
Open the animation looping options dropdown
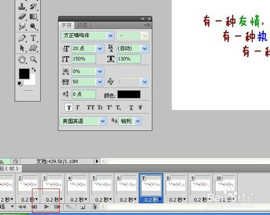coord(12,206)
